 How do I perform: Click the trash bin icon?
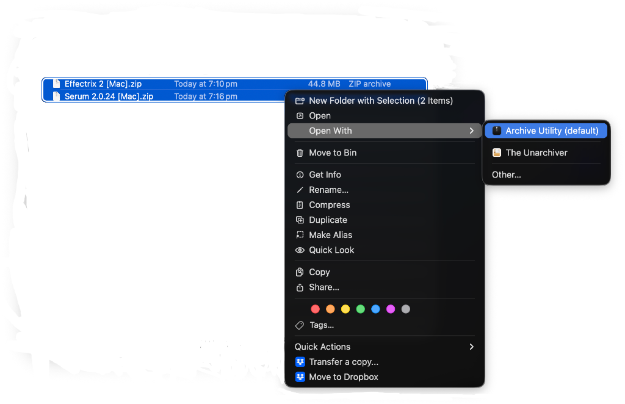[x=300, y=153]
